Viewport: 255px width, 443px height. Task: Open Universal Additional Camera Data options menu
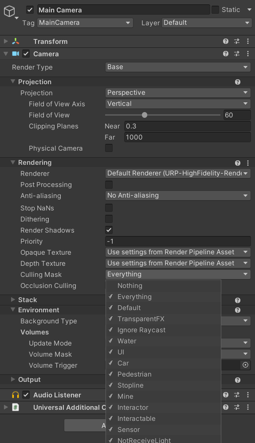(248, 407)
